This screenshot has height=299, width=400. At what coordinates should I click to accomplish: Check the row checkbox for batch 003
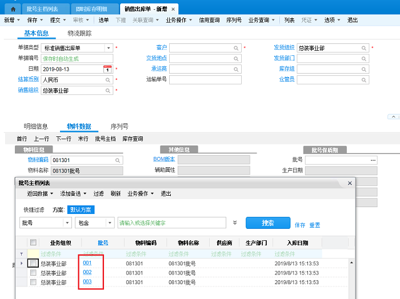(34, 282)
